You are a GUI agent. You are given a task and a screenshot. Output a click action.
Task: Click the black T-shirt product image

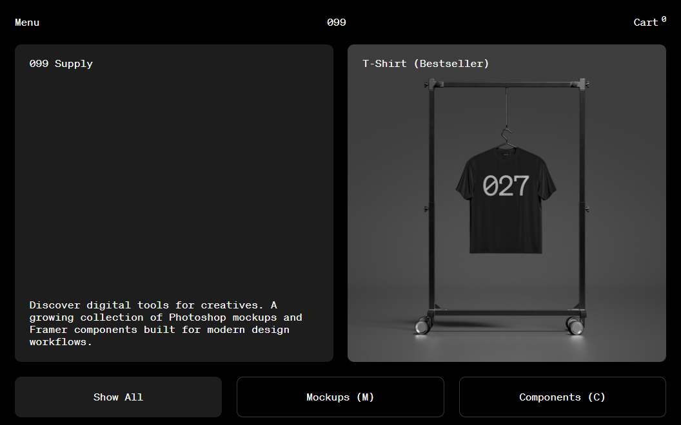pos(506,200)
